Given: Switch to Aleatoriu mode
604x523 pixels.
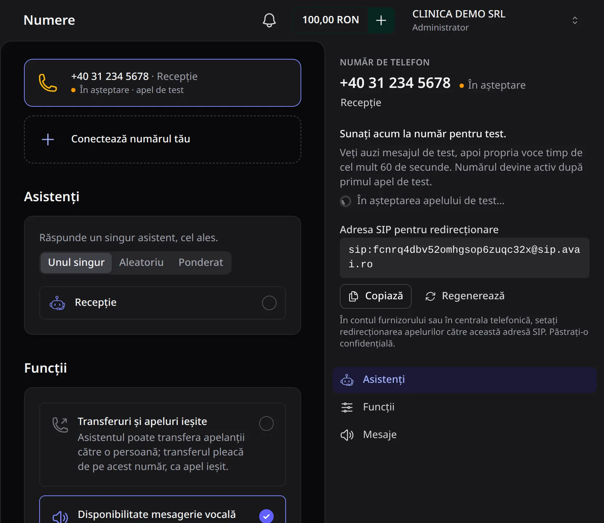Looking at the screenshot, I should [142, 263].
